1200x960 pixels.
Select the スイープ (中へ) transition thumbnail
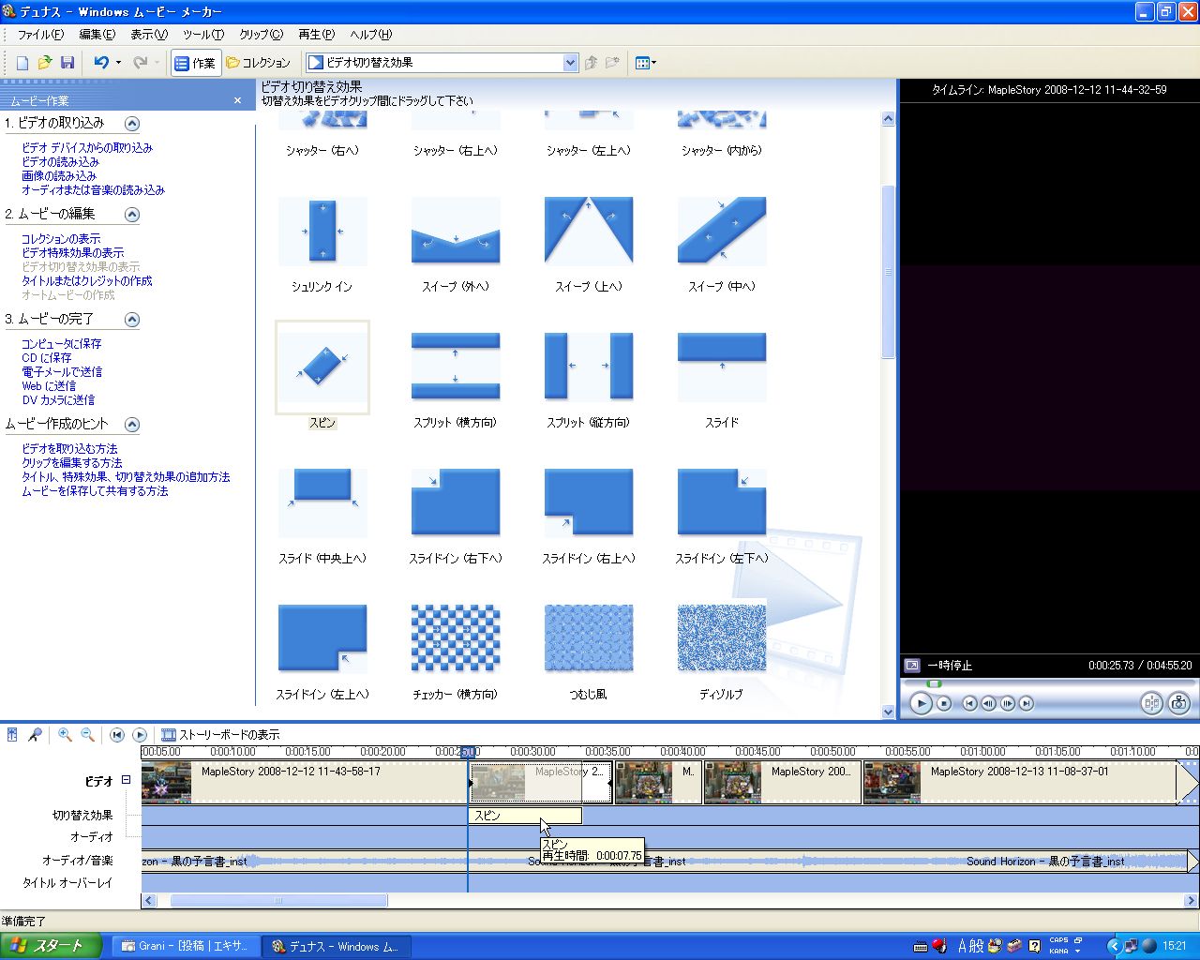(722, 231)
